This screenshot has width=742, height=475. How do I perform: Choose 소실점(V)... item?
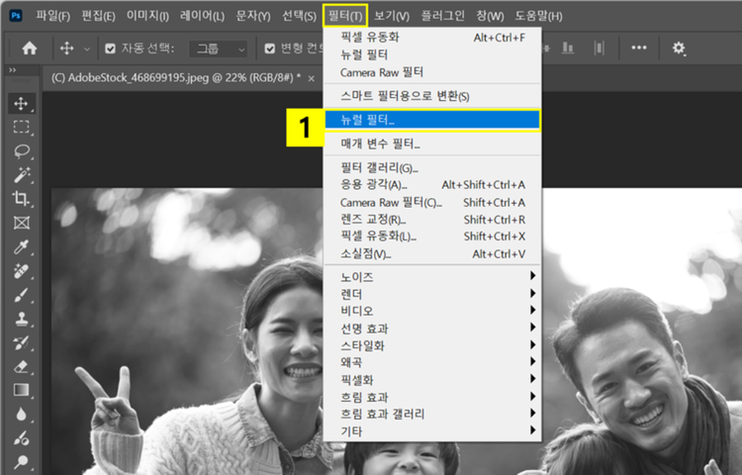pos(432,254)
